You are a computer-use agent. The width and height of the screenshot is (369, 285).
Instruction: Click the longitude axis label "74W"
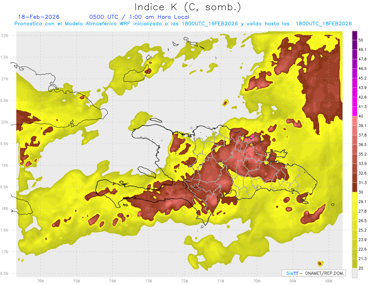pyautogui.click(x=113, y=281)
